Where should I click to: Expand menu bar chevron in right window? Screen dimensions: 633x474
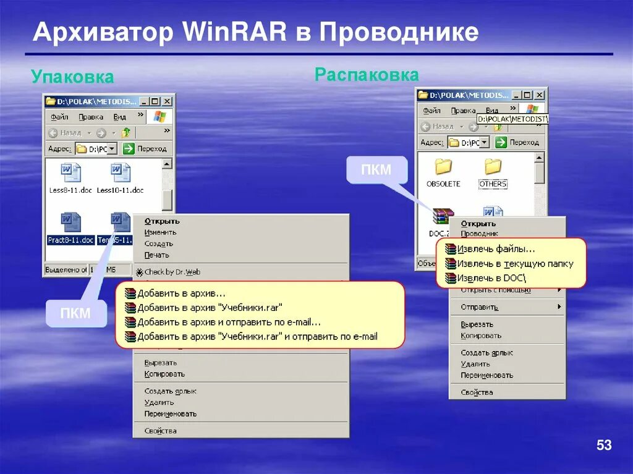512,108
